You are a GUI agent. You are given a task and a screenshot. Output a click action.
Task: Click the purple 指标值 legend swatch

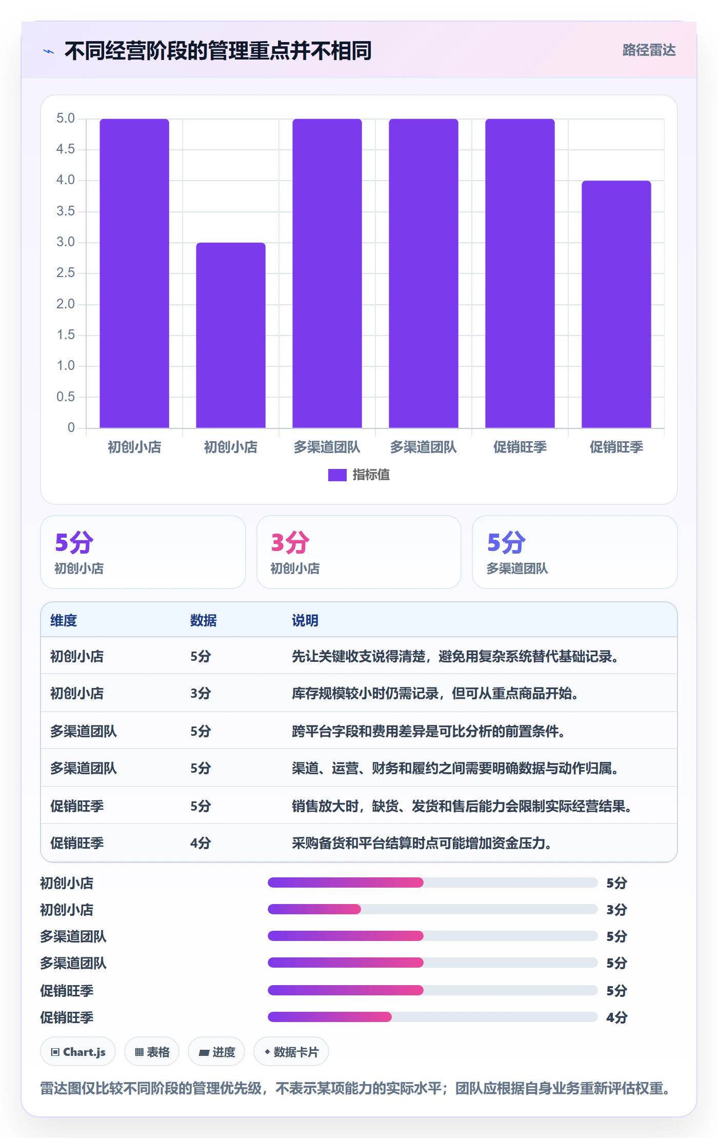click(337, 475)
